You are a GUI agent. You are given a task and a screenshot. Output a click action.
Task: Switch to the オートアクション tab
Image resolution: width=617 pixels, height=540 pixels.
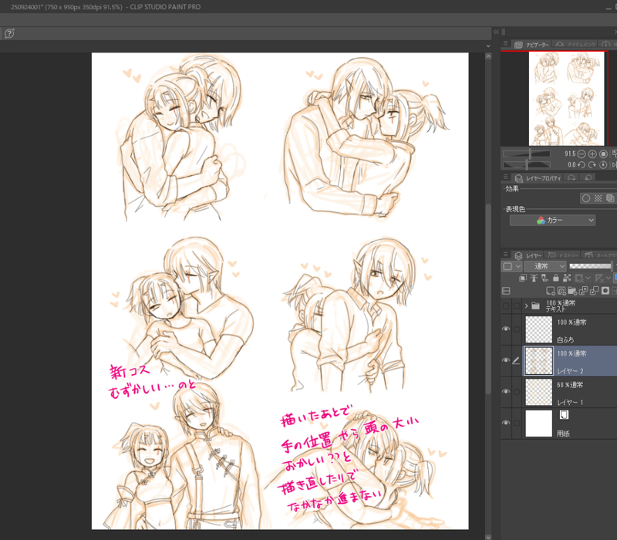[x=599, y=255]
